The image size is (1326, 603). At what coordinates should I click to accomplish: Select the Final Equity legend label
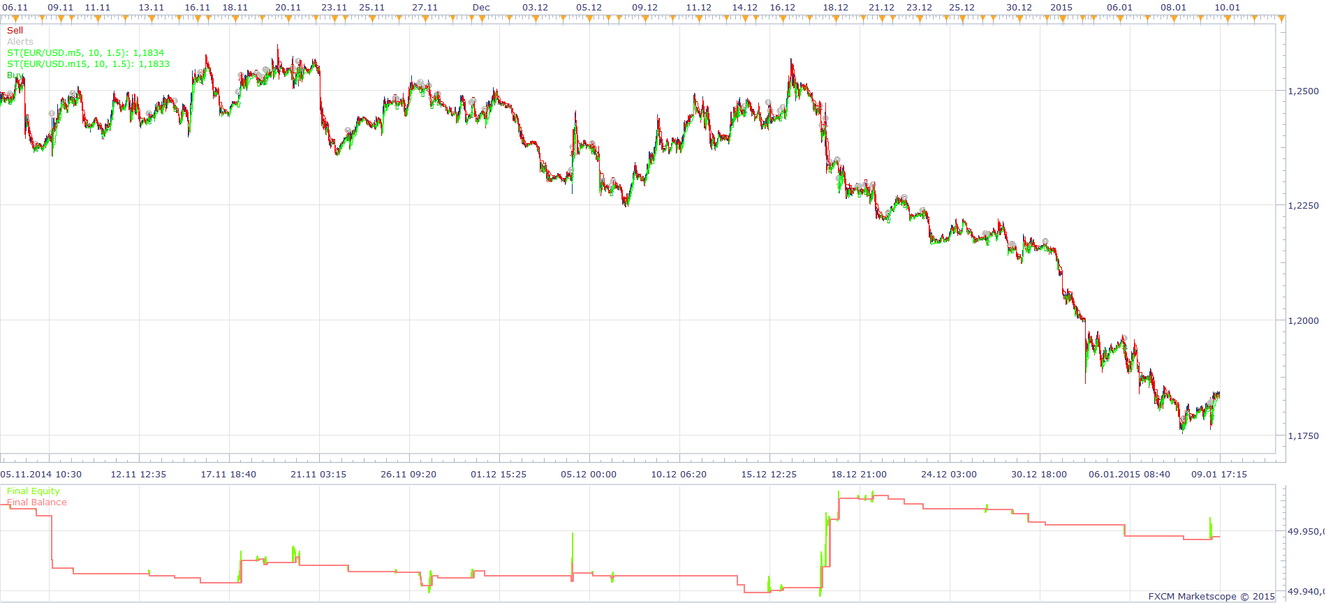point(33,491)
